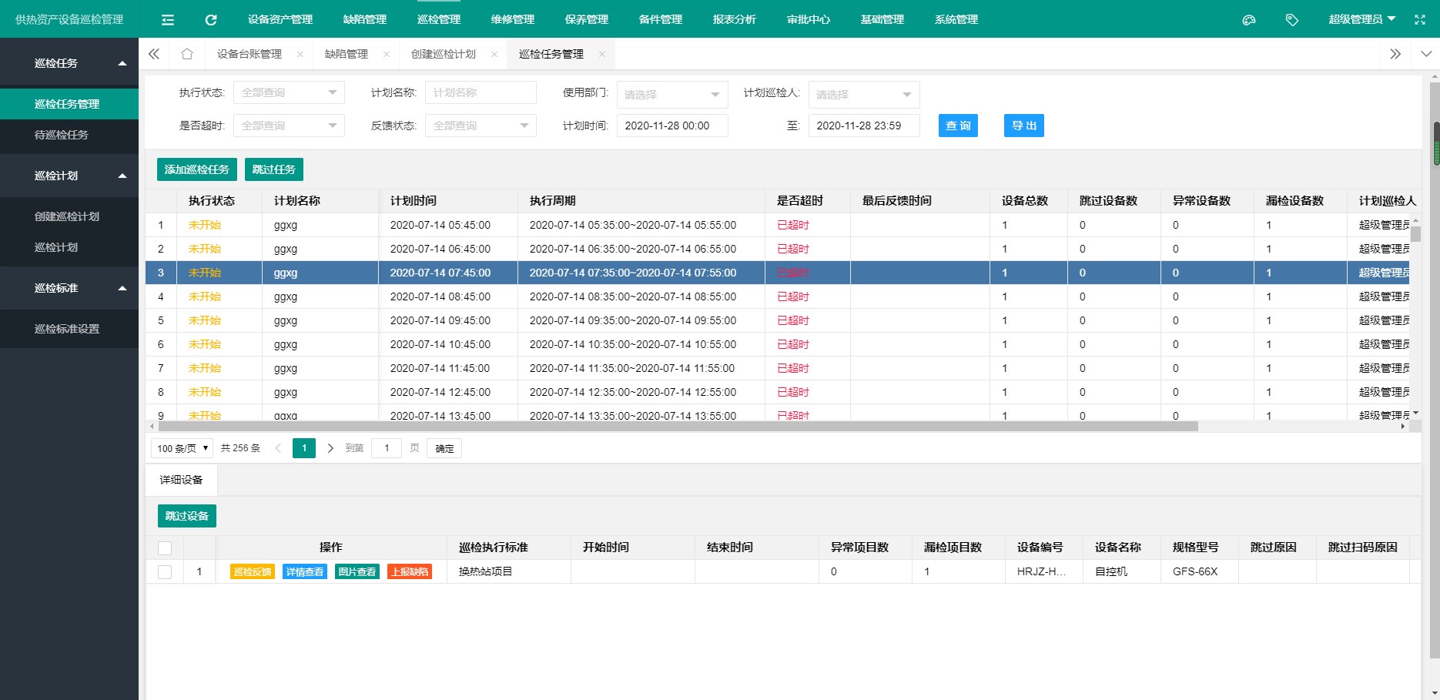This screenshot has height=700, width=1440.
Task: Close the 巡检任务管理 tab
Action: (602, 54)
